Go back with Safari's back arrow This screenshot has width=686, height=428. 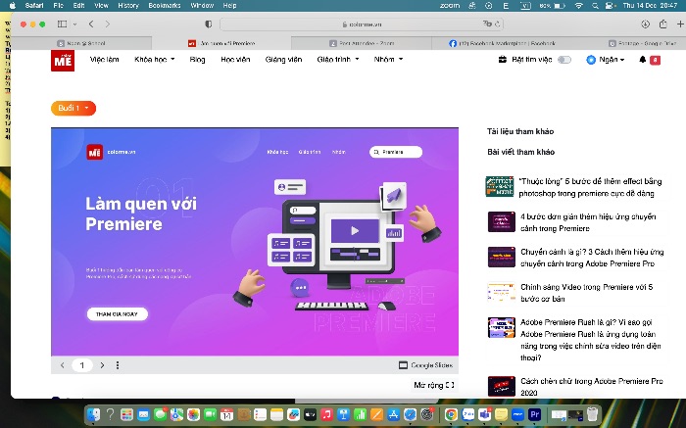(x=91, y=24)
